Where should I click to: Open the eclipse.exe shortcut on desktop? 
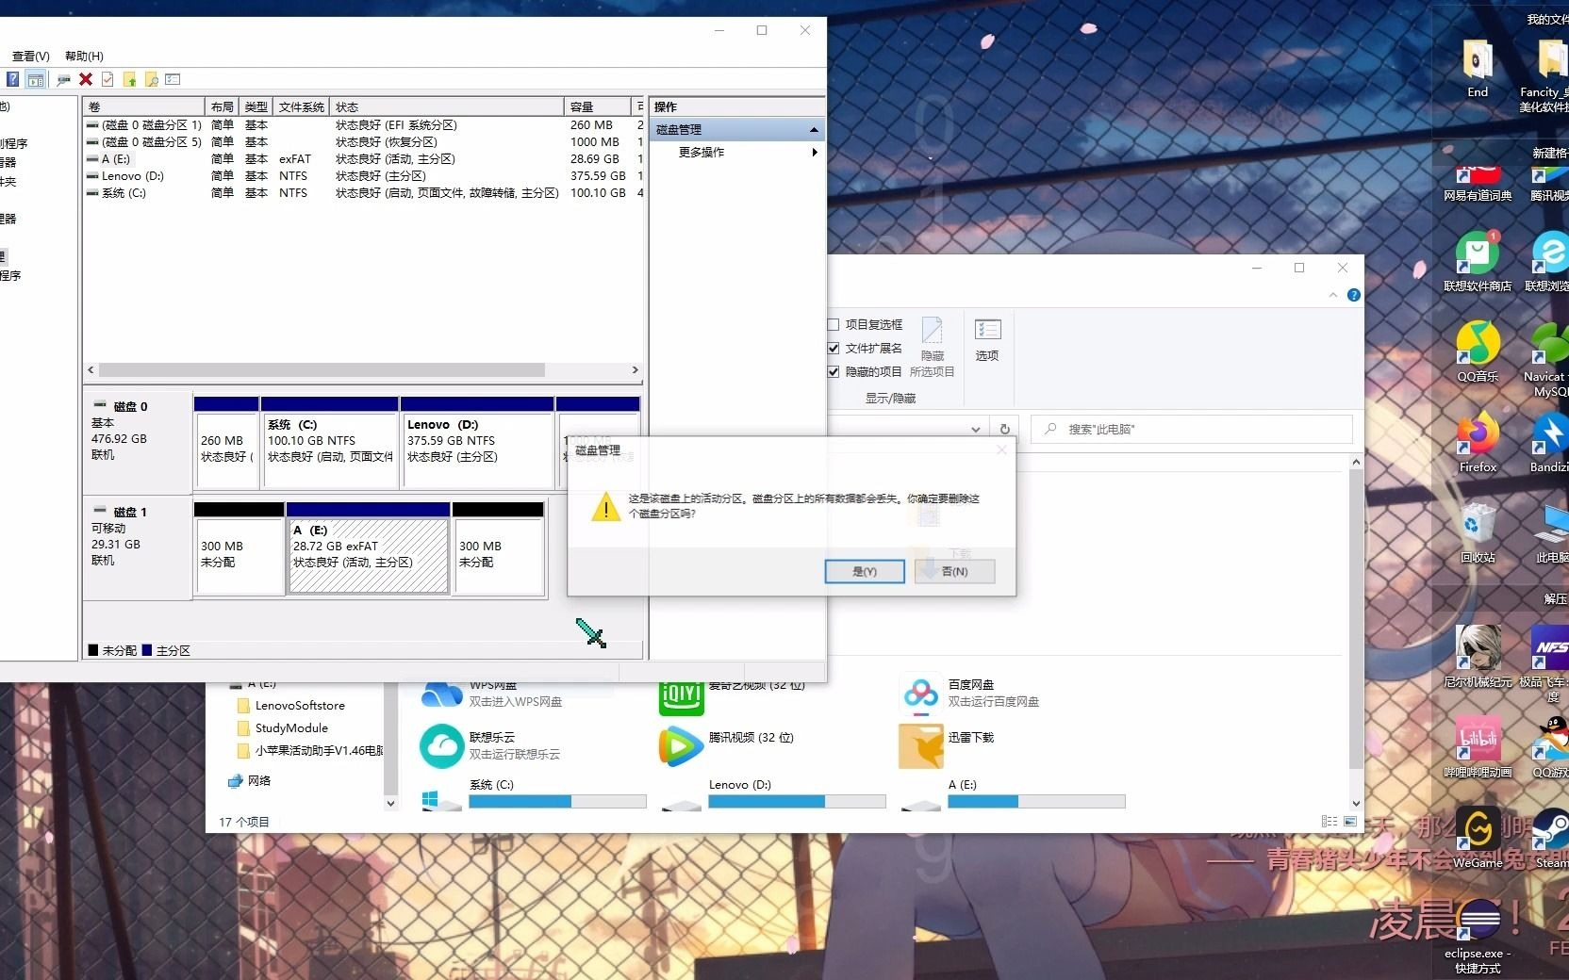(1478, 935)
